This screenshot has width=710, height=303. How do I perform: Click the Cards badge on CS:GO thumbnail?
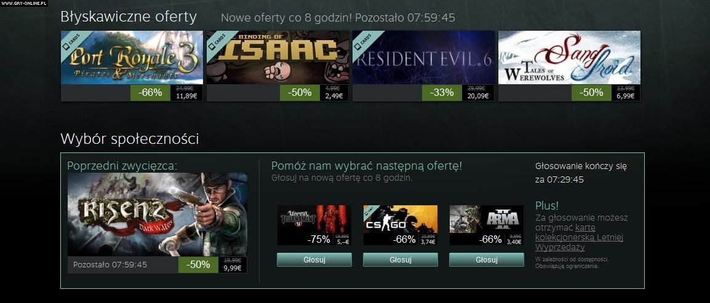[370, 212]
